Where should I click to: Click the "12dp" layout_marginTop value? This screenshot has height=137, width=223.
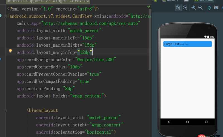(85, 52)
